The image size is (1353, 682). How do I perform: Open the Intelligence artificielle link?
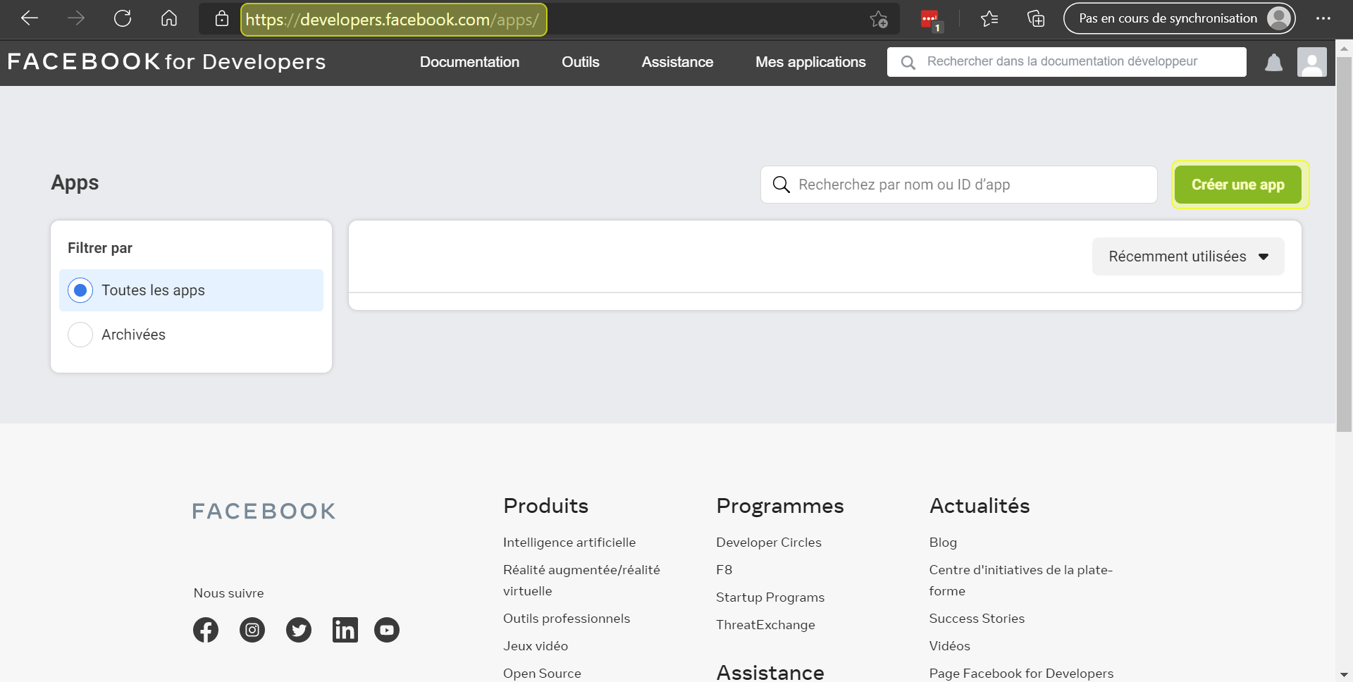tap(569, 542)
